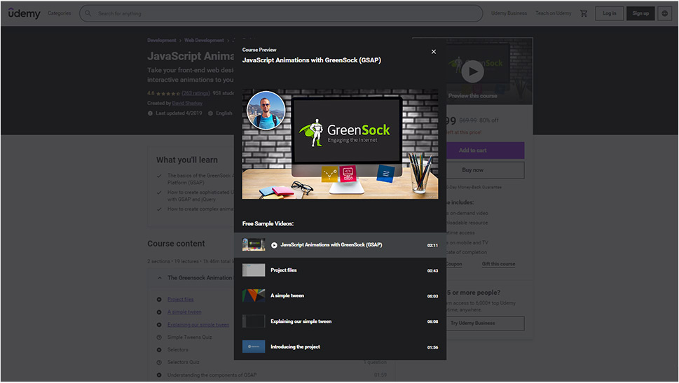This screenshot has height=383, width=679.
Task: Click the Log in button
Action: (610, 13)
